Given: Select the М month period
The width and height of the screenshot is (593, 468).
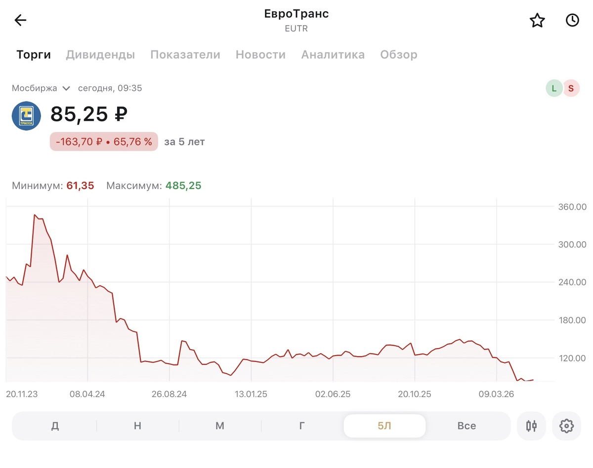Looking at the screenshot, I should (x=220, y=426).
